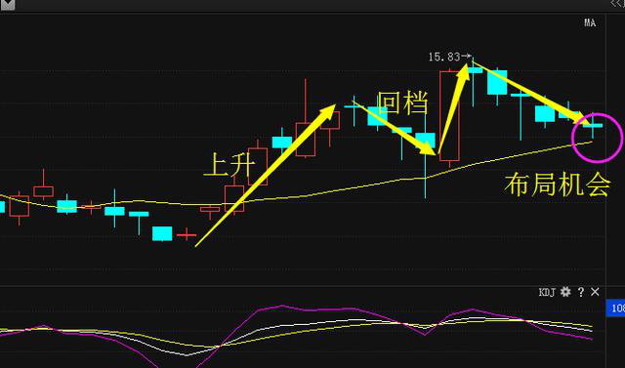This screenshot has width=625, height=368.
Task: Select the 布局机会 annotation text
Action: click(557, 184)
